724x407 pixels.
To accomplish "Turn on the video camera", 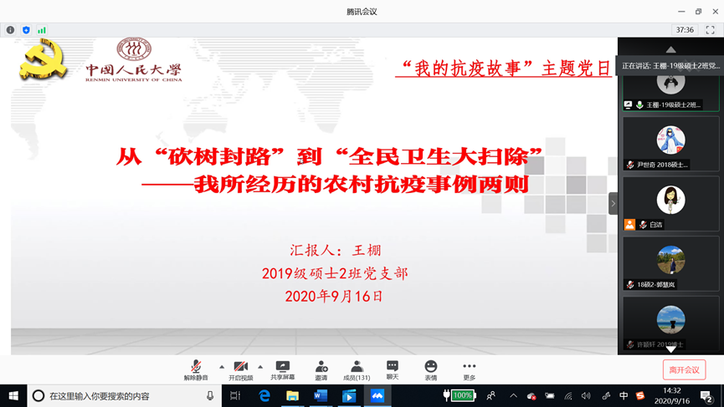I will tap(241, 370).
